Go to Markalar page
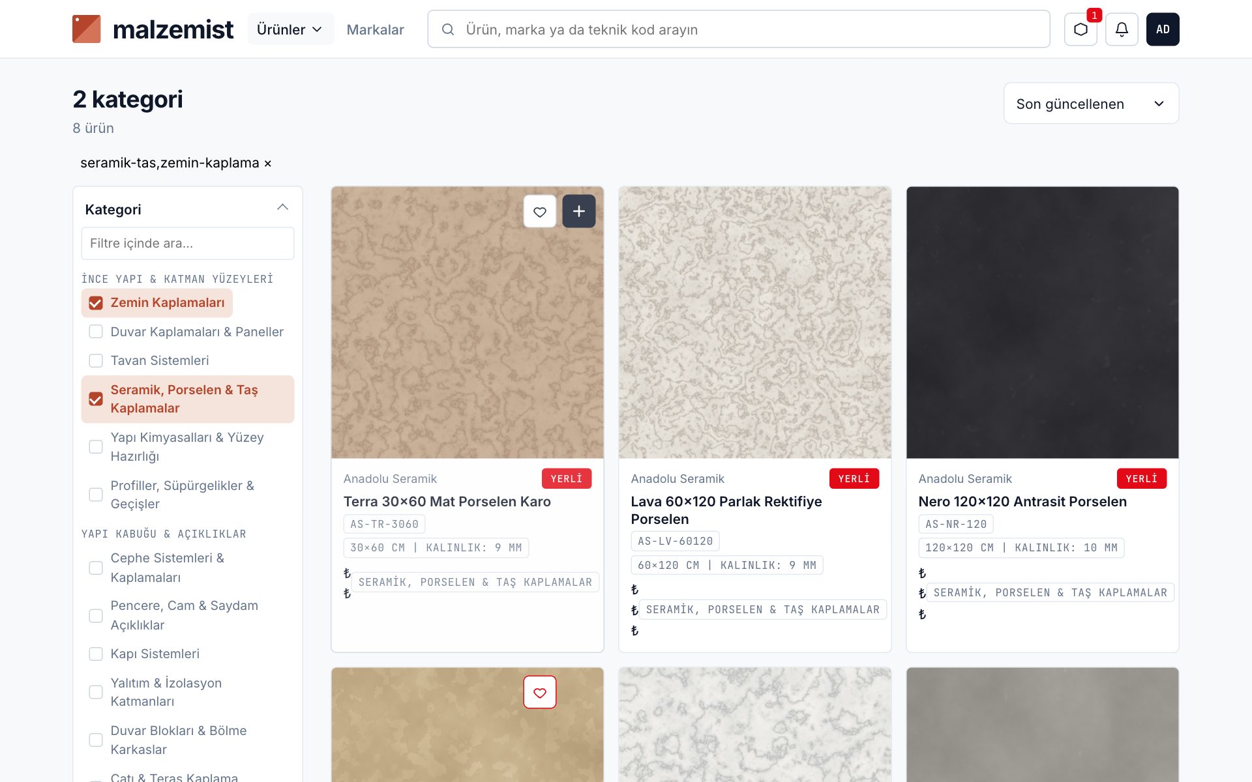 pos(375,29)
